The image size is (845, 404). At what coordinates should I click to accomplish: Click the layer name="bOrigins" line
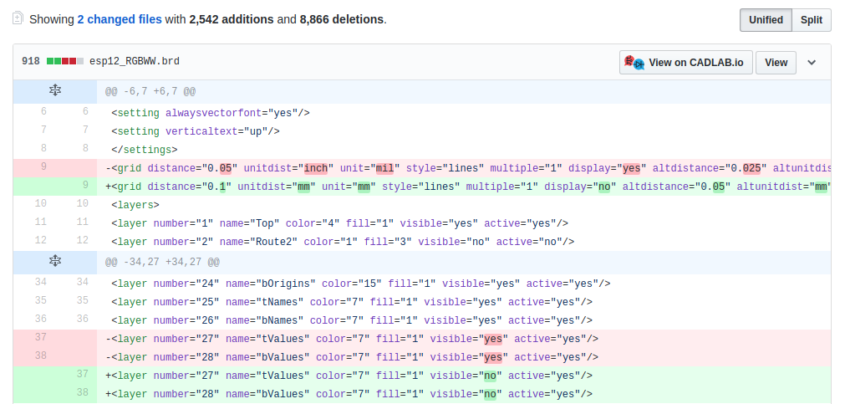(x=360, y=284)
